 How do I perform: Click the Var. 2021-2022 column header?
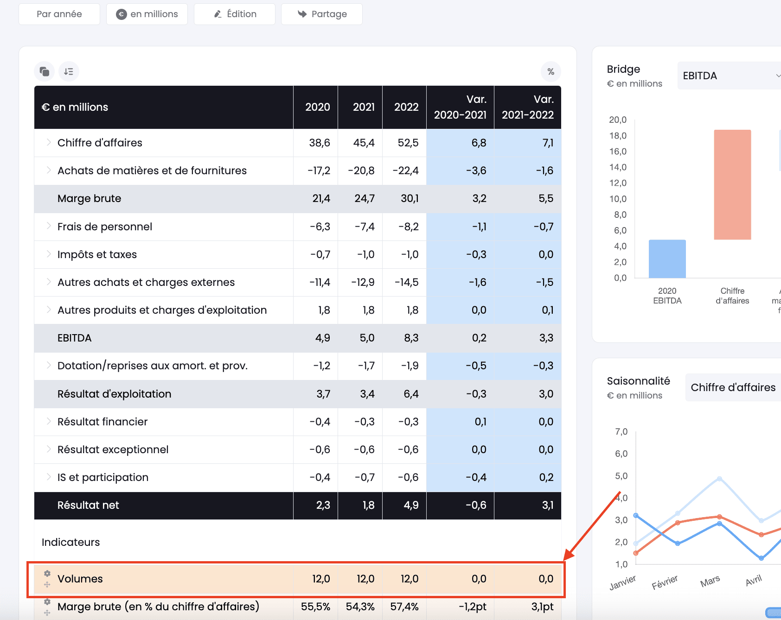pyautogui.click(x=528, y=107)
